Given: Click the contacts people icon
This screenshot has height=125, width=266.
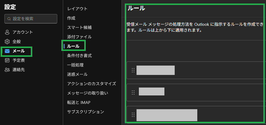Looking at the screenshot, I should [x=7, y=70].
